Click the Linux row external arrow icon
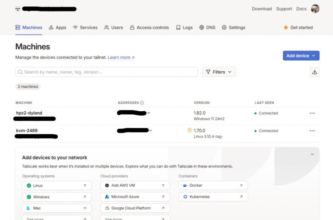 (x=85, y=185)
